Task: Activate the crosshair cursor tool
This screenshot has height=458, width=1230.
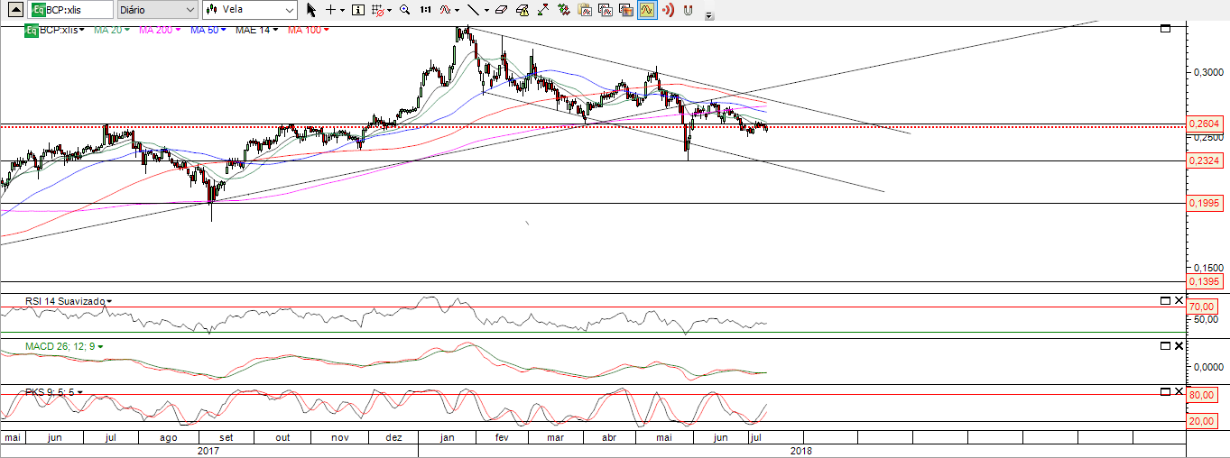Action: (x=330, y=10)
